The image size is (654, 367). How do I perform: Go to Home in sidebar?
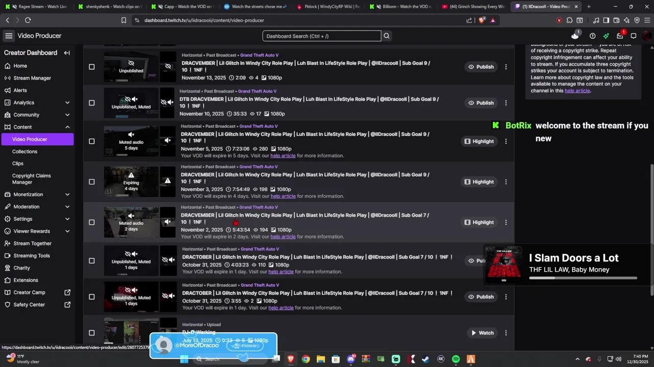[37, 66]
